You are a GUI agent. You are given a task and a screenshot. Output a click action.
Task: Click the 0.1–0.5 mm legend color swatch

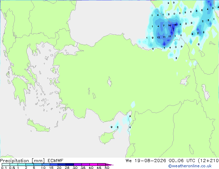point(6,165)
